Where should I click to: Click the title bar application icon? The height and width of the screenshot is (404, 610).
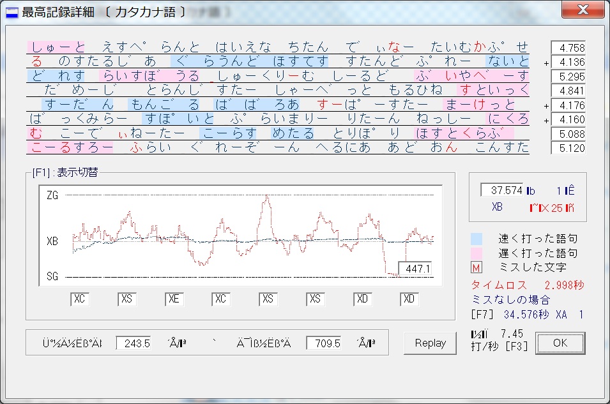point(11,11)
